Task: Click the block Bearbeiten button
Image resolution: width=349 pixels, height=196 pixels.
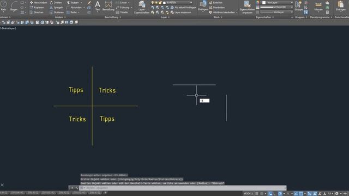Action: point(216,8)
